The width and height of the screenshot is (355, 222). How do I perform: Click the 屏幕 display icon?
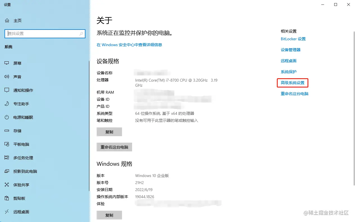click(x=7, y=63)
